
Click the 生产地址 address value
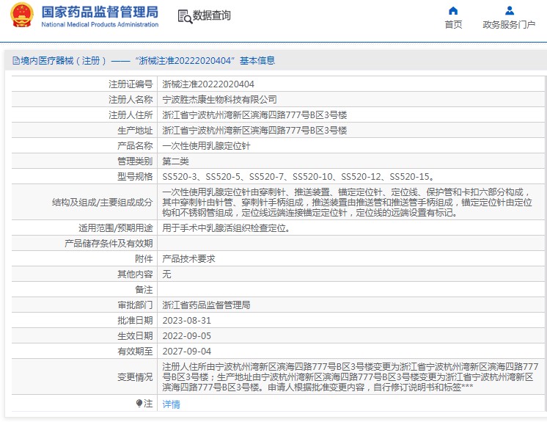[254, 131]
